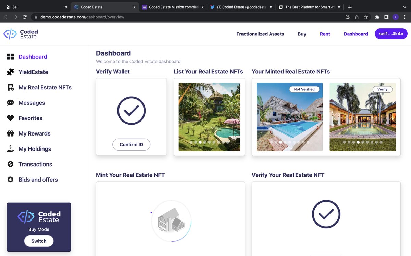Open Dashboard in the top navigation
Viewport: 411px width, 256px height.
(x=356, y=34)
